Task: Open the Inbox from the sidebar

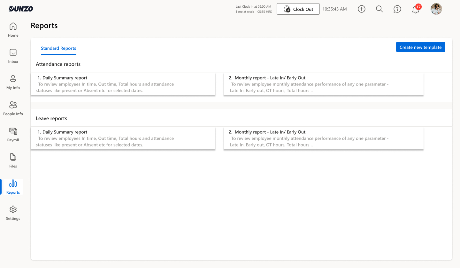Action: point(13,56)
